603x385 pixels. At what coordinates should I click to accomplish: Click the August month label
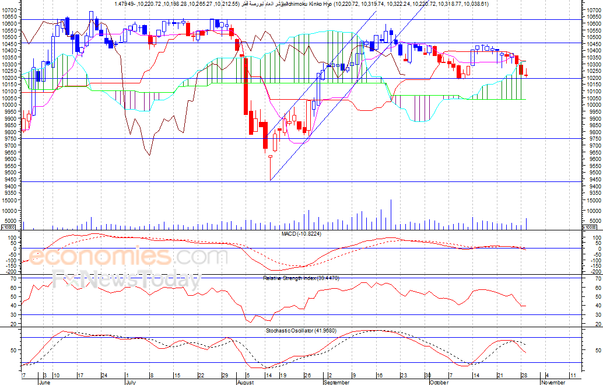(246, 382)
